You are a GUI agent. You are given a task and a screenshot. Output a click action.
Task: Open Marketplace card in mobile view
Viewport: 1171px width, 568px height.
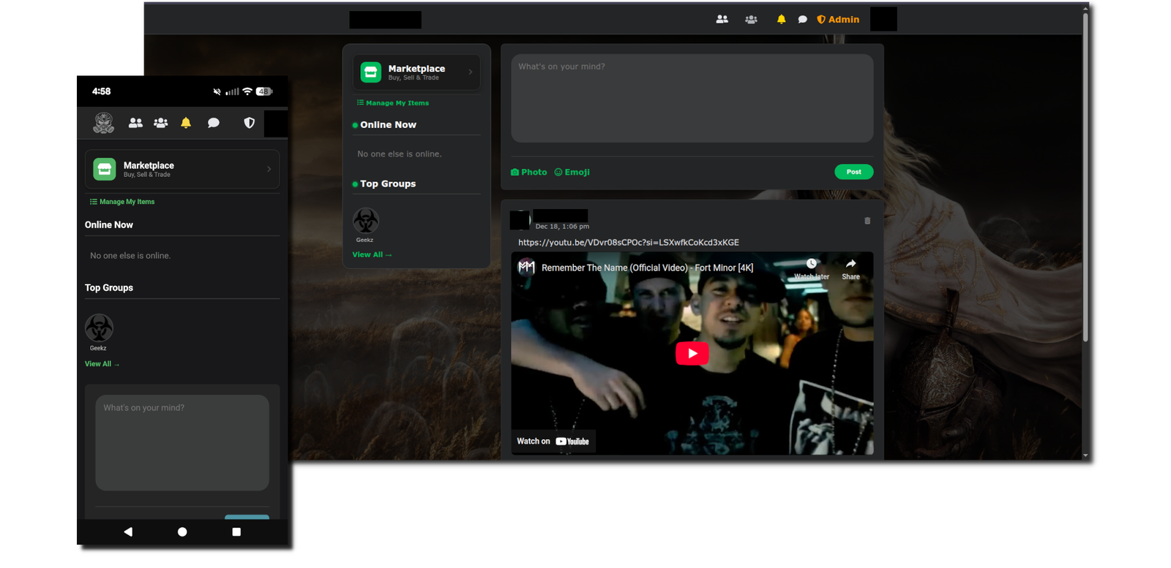click(x=182, y=170)
